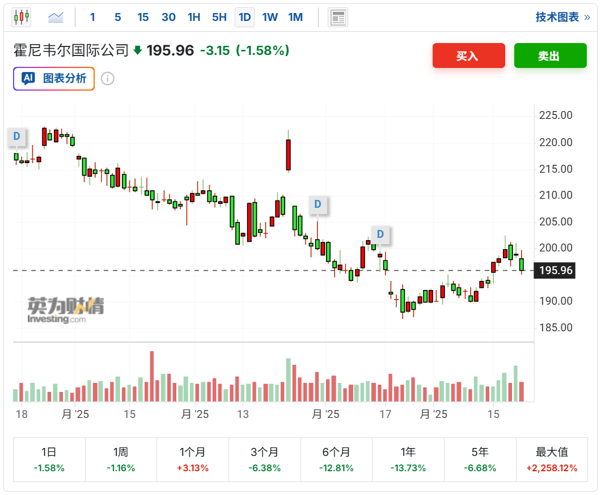Click the 霍尼韦尔国际公司 stock title

point(71,50)
